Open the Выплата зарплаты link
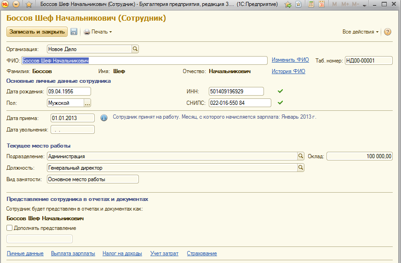This screenshot has height=263, width=401. 73,253
